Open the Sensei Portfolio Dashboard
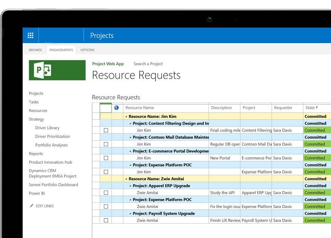Screen dimensions: 331x238 tap(53, 184)
